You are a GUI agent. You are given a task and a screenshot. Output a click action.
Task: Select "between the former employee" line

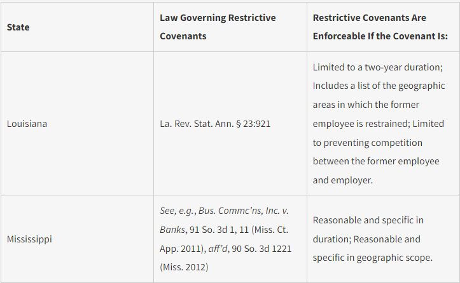(376, 161)
